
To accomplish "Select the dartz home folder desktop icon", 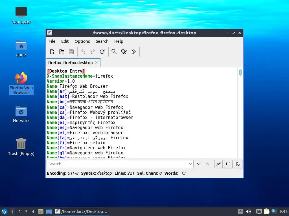I will click(x=21, y=48).
